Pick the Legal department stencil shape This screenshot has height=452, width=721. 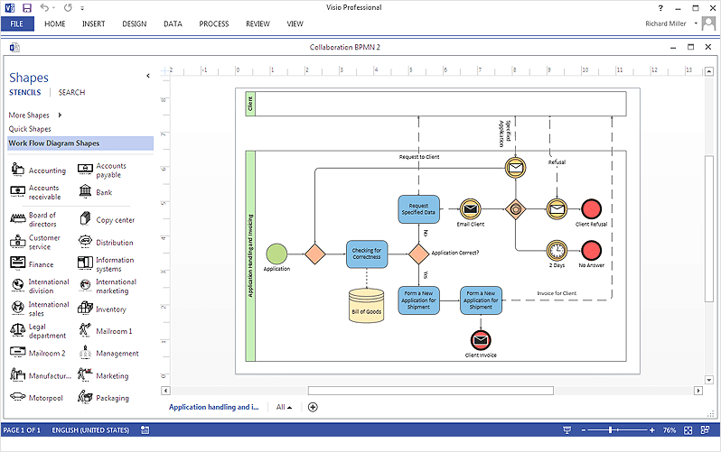coord(17,331)
